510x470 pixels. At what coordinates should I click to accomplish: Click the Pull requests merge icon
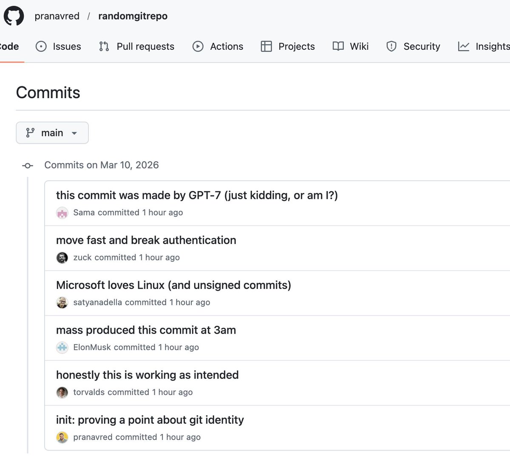pos(104,46)
